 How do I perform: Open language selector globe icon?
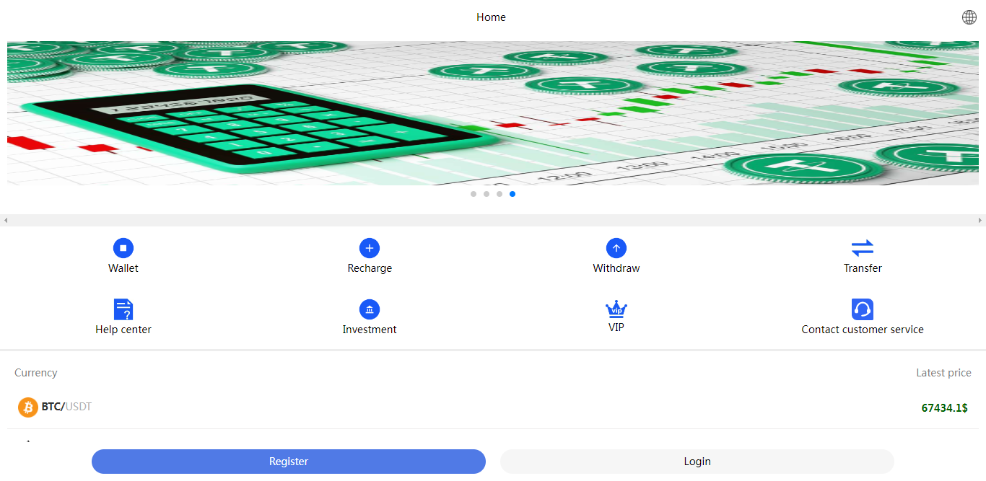coord(969,17)
